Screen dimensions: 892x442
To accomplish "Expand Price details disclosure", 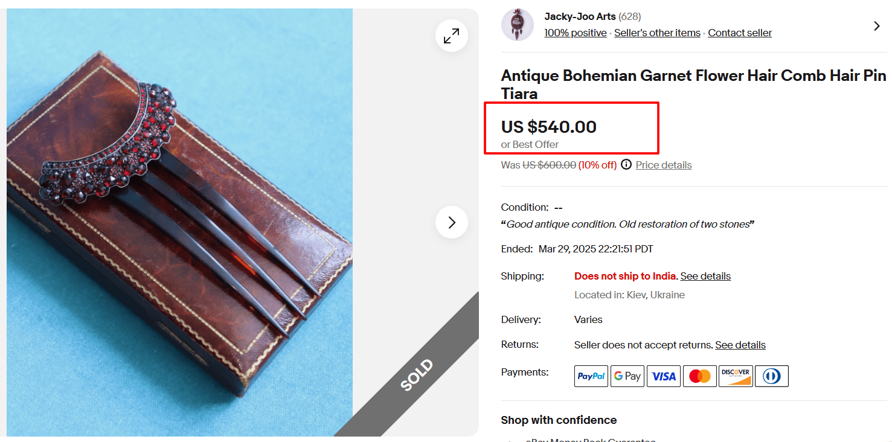I will point(663,164).
